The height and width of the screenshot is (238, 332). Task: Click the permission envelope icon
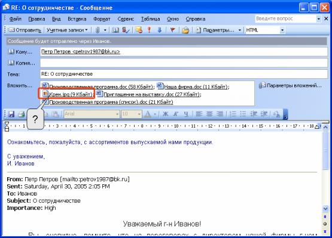[139, 30]
